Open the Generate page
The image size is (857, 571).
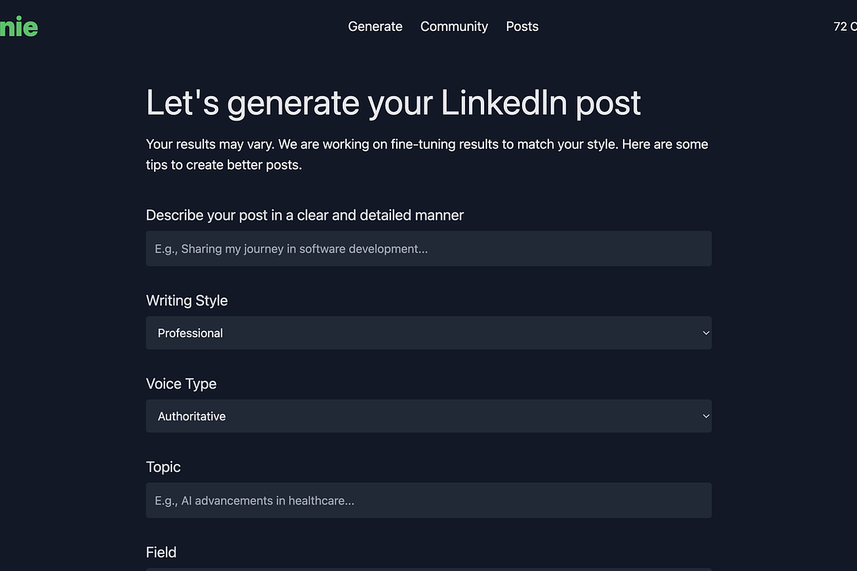click(x=375, y=26)
